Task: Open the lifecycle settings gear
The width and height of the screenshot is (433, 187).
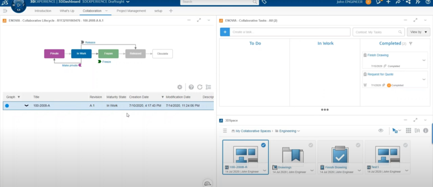Action: tap(180, 87)
